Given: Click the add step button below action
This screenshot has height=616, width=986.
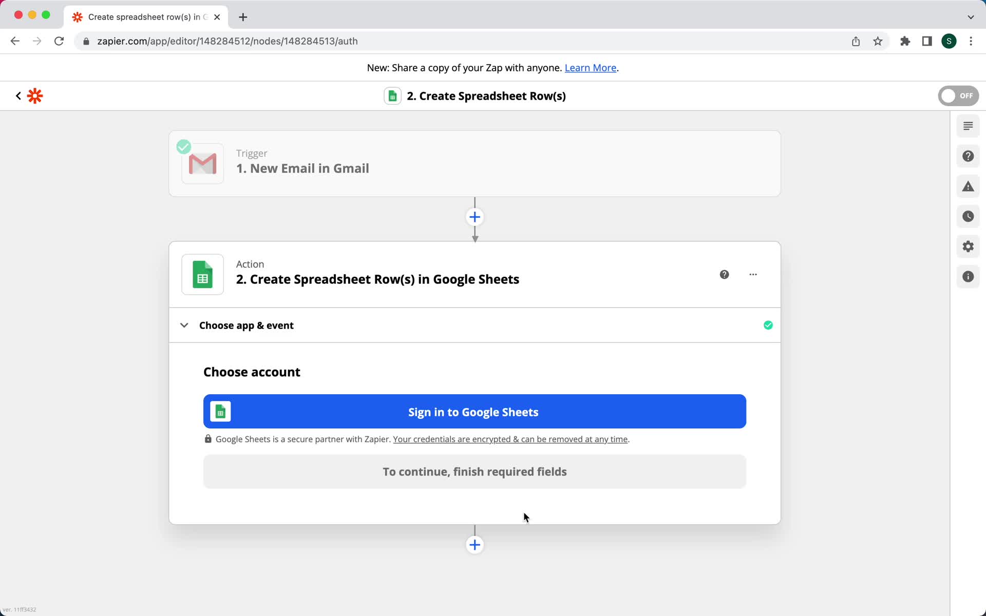Looking at the screenshot, I should point(474,544).
